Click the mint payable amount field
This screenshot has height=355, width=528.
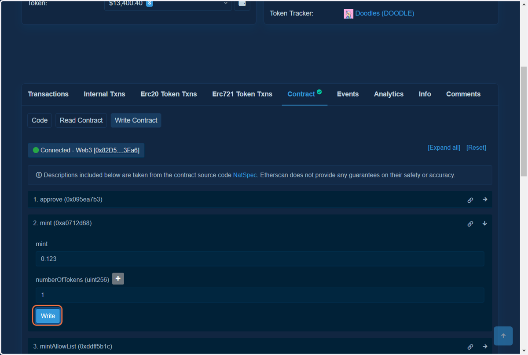point(260,259)
